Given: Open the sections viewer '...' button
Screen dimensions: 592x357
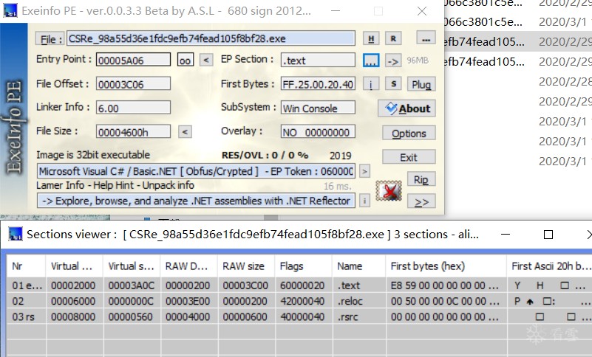Looking at the screenshot, I should point(371,60).
